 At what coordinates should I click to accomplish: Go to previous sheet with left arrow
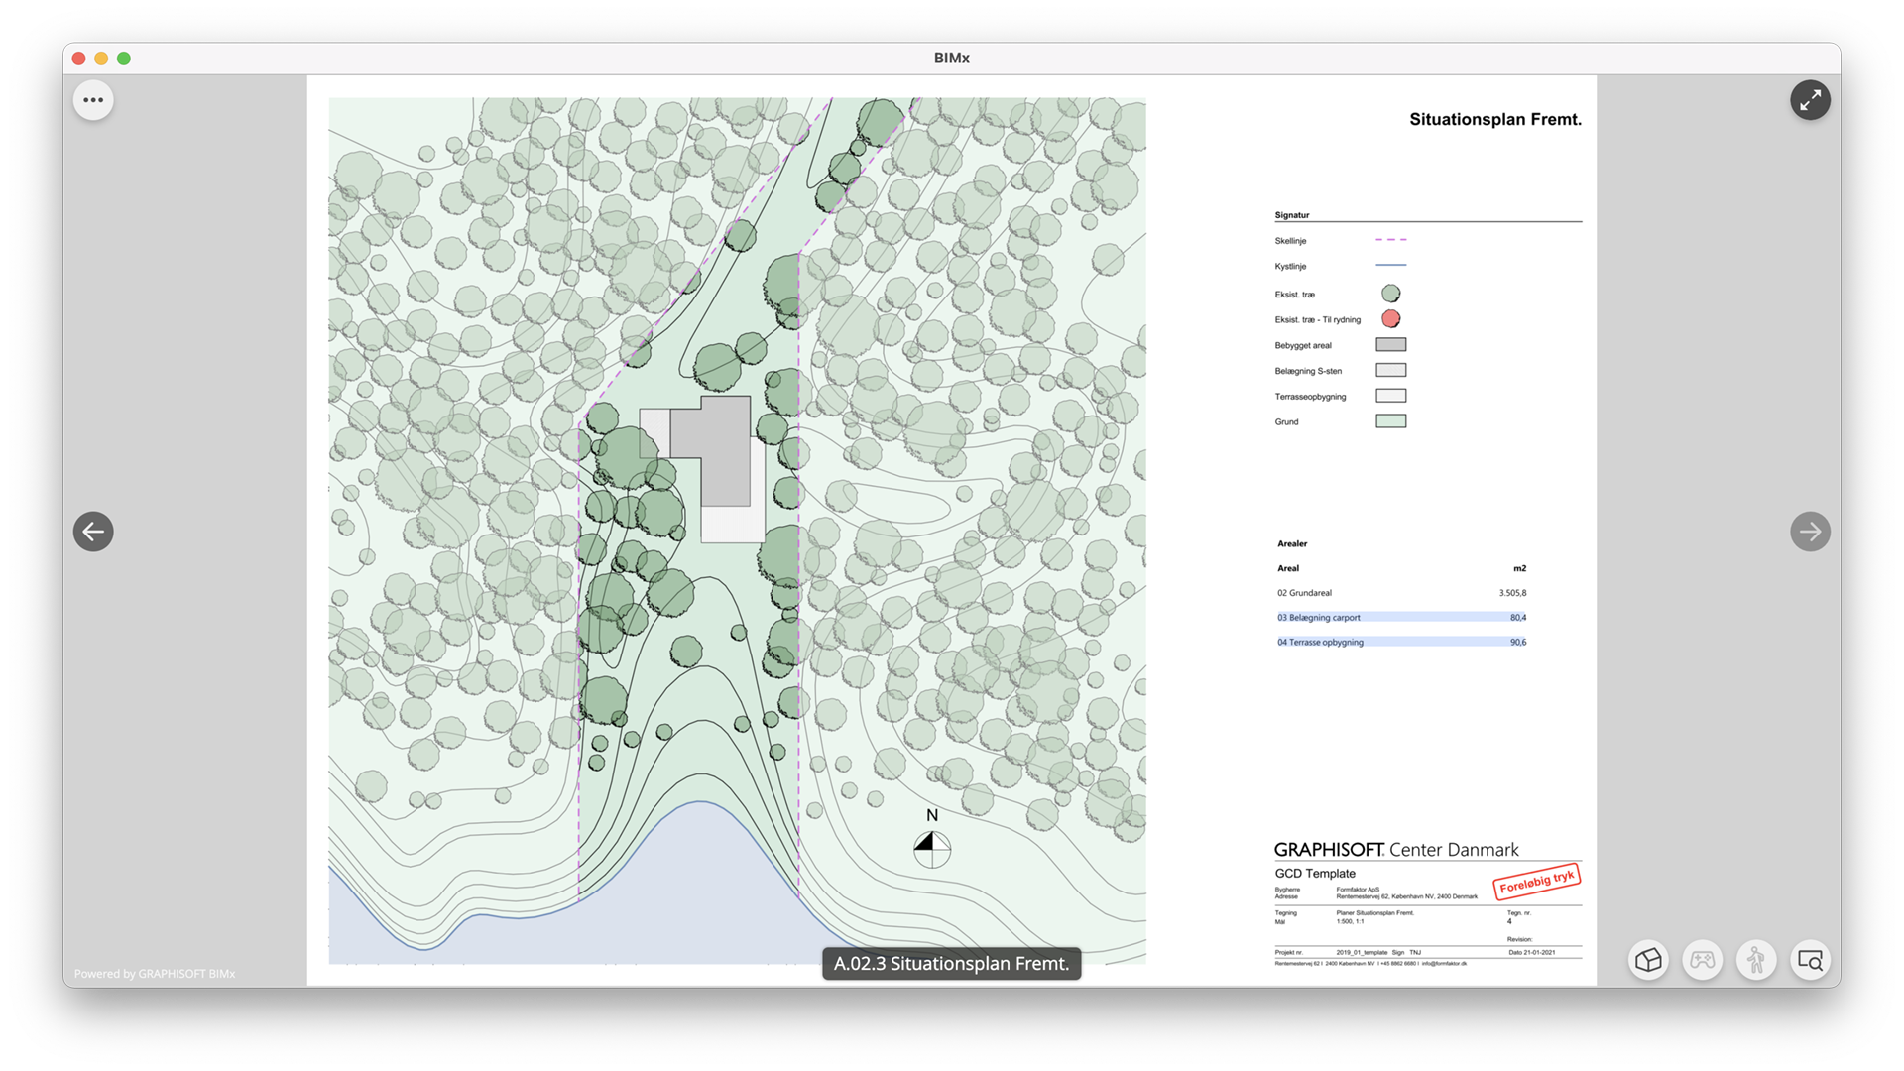click(93, 532)
